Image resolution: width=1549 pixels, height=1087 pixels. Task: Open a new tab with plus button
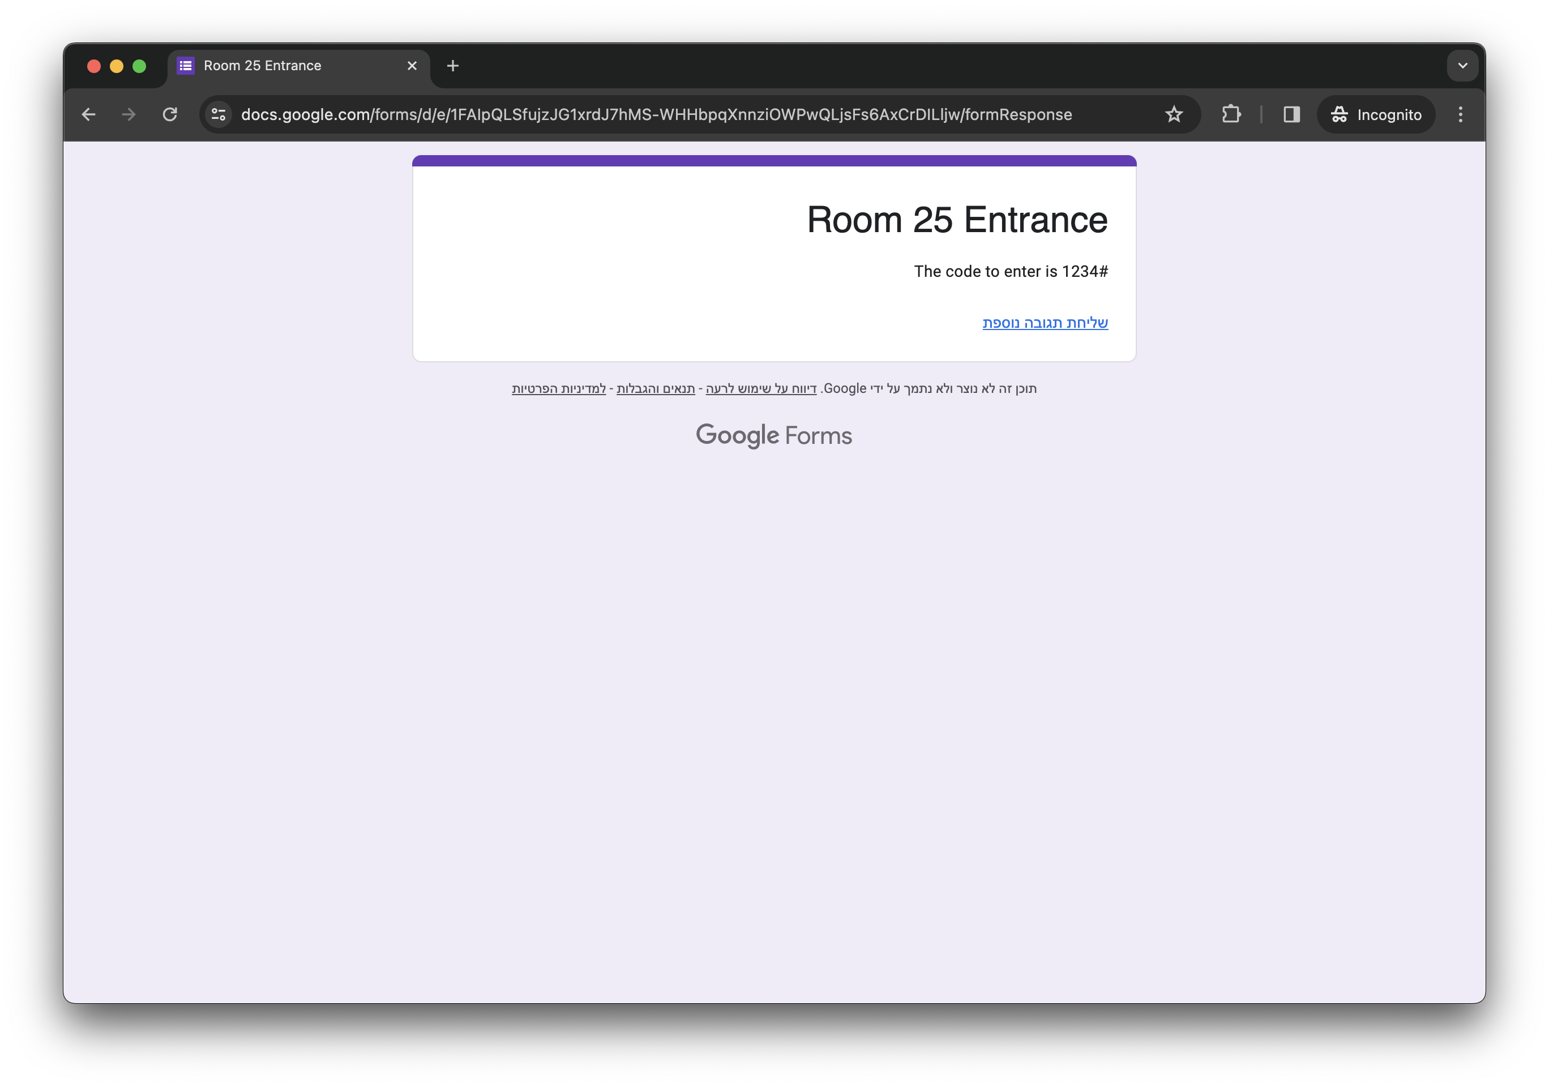453,66
